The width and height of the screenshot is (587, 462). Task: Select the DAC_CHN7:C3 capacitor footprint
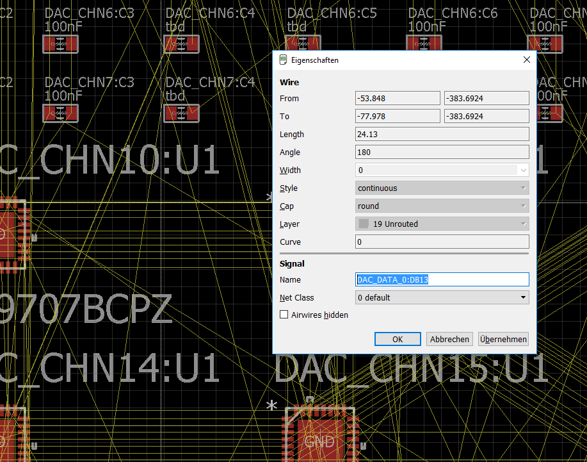[61, 113]
